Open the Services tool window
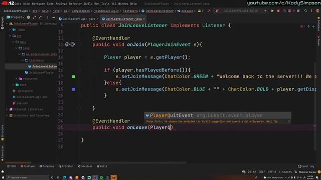Viewport: 321px width, 180px height. [x=85, y=166]
